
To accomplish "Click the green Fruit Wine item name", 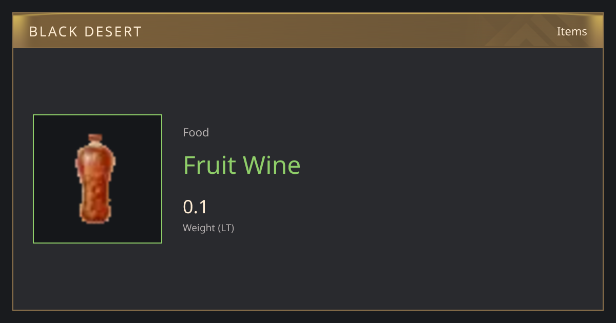I will 242,165.
